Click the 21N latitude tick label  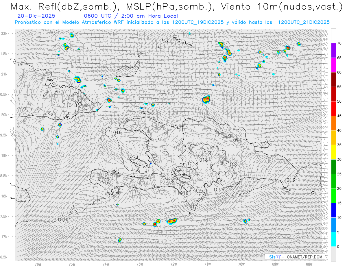tap(4, 74)
